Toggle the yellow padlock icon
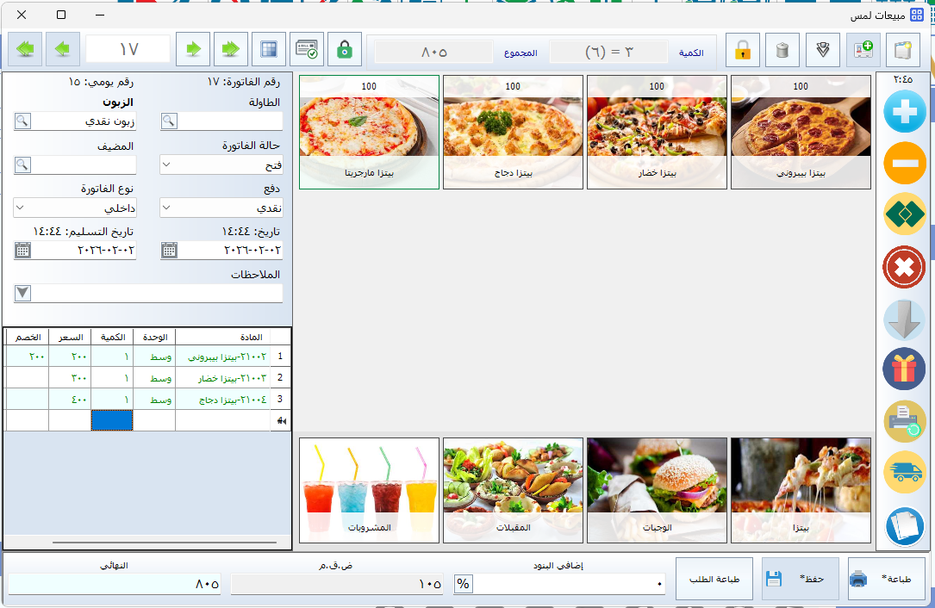Image resolution: width=935 pixels, height=608 pixels. tap(742, 51)
